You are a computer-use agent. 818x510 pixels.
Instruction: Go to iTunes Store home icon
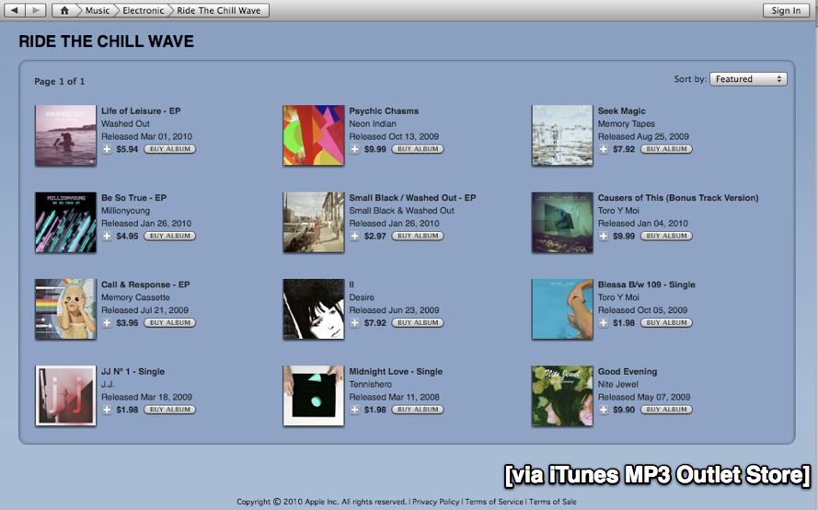point(64,10)
